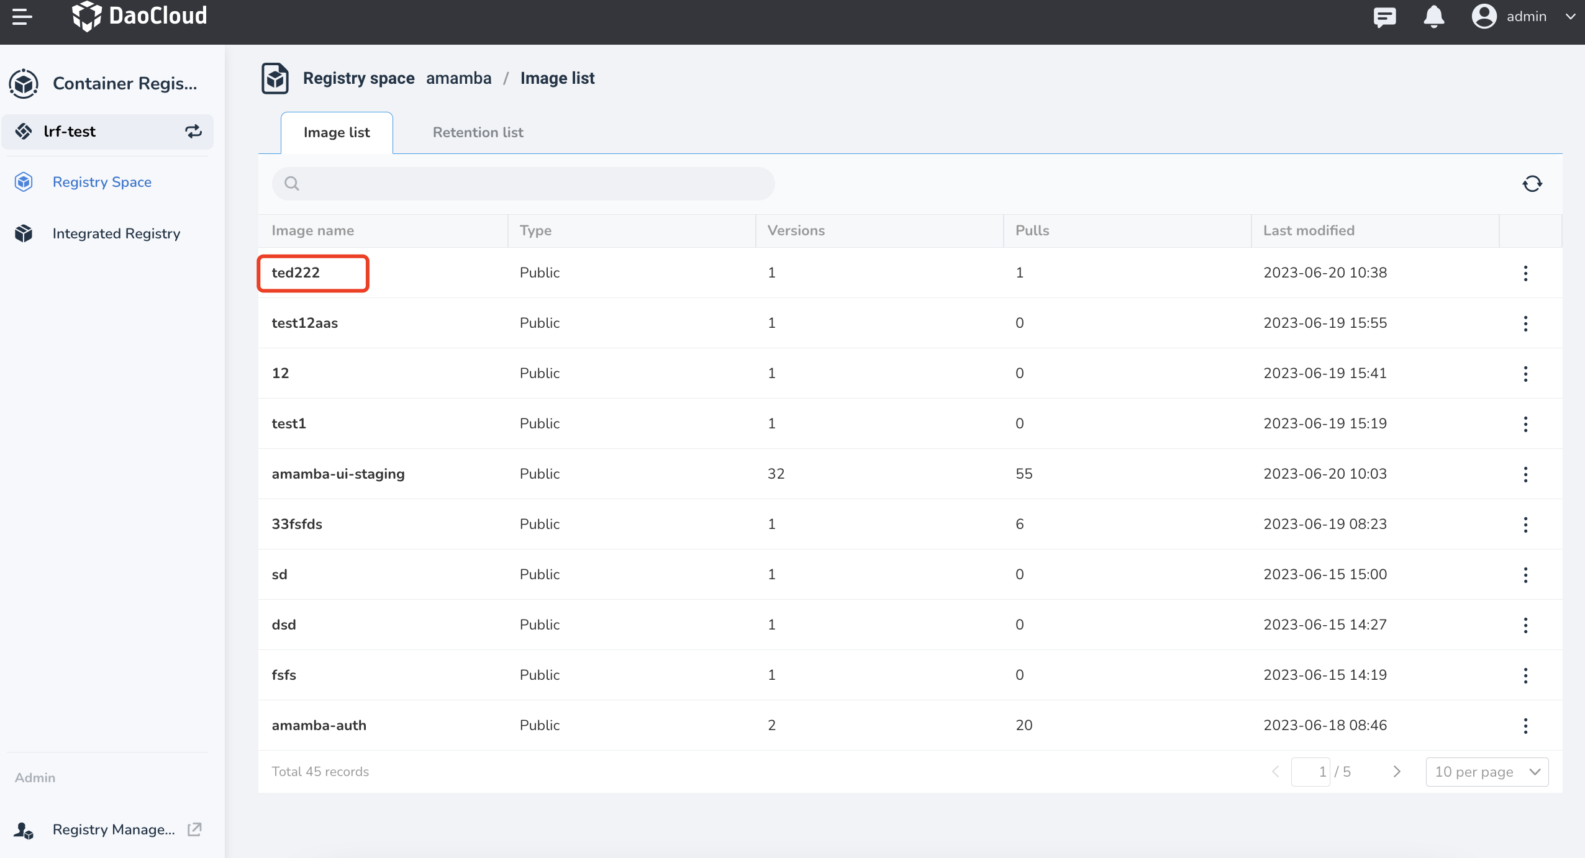
Task: Select lrf-test workspace selector
Action: [107, 131]
